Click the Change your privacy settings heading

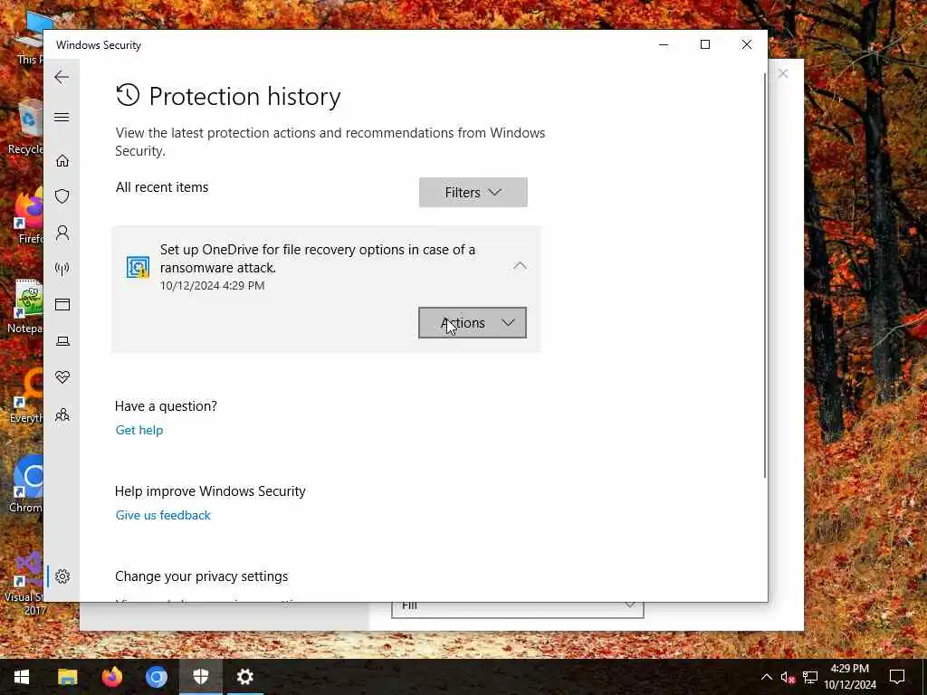(202, 576)
